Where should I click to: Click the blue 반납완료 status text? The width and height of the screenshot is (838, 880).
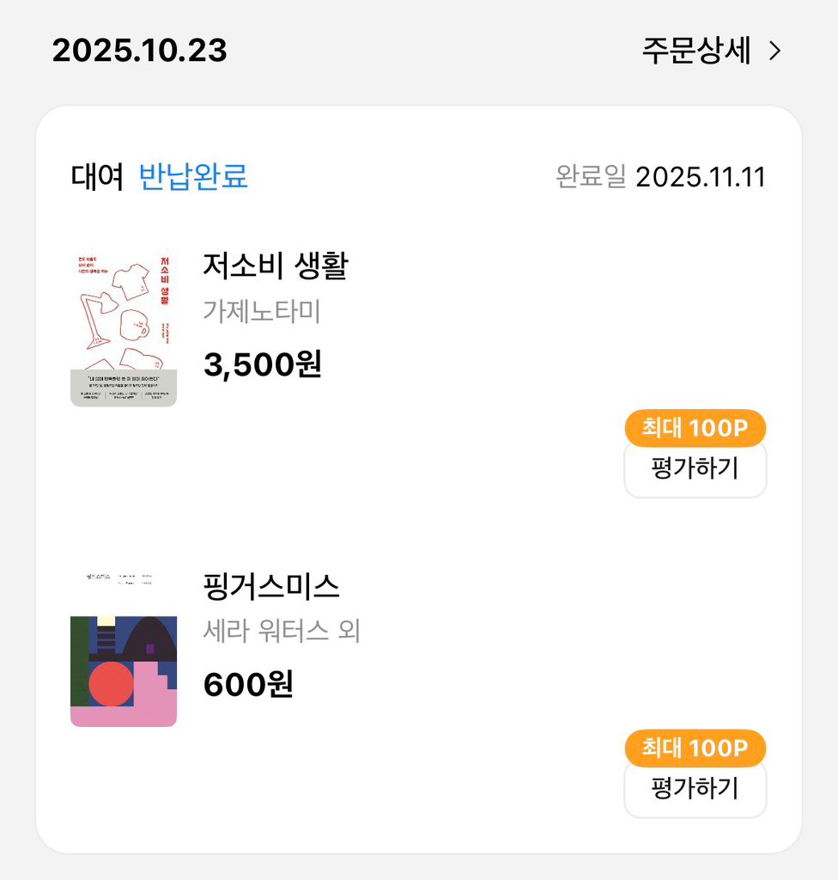193,177
